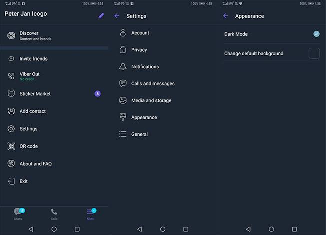Select the QR code label

pos(29,146)
